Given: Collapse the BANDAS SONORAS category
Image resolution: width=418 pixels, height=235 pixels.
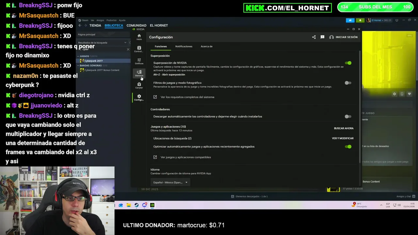Looking at the screenshot, I should click(x=78, y=66).
